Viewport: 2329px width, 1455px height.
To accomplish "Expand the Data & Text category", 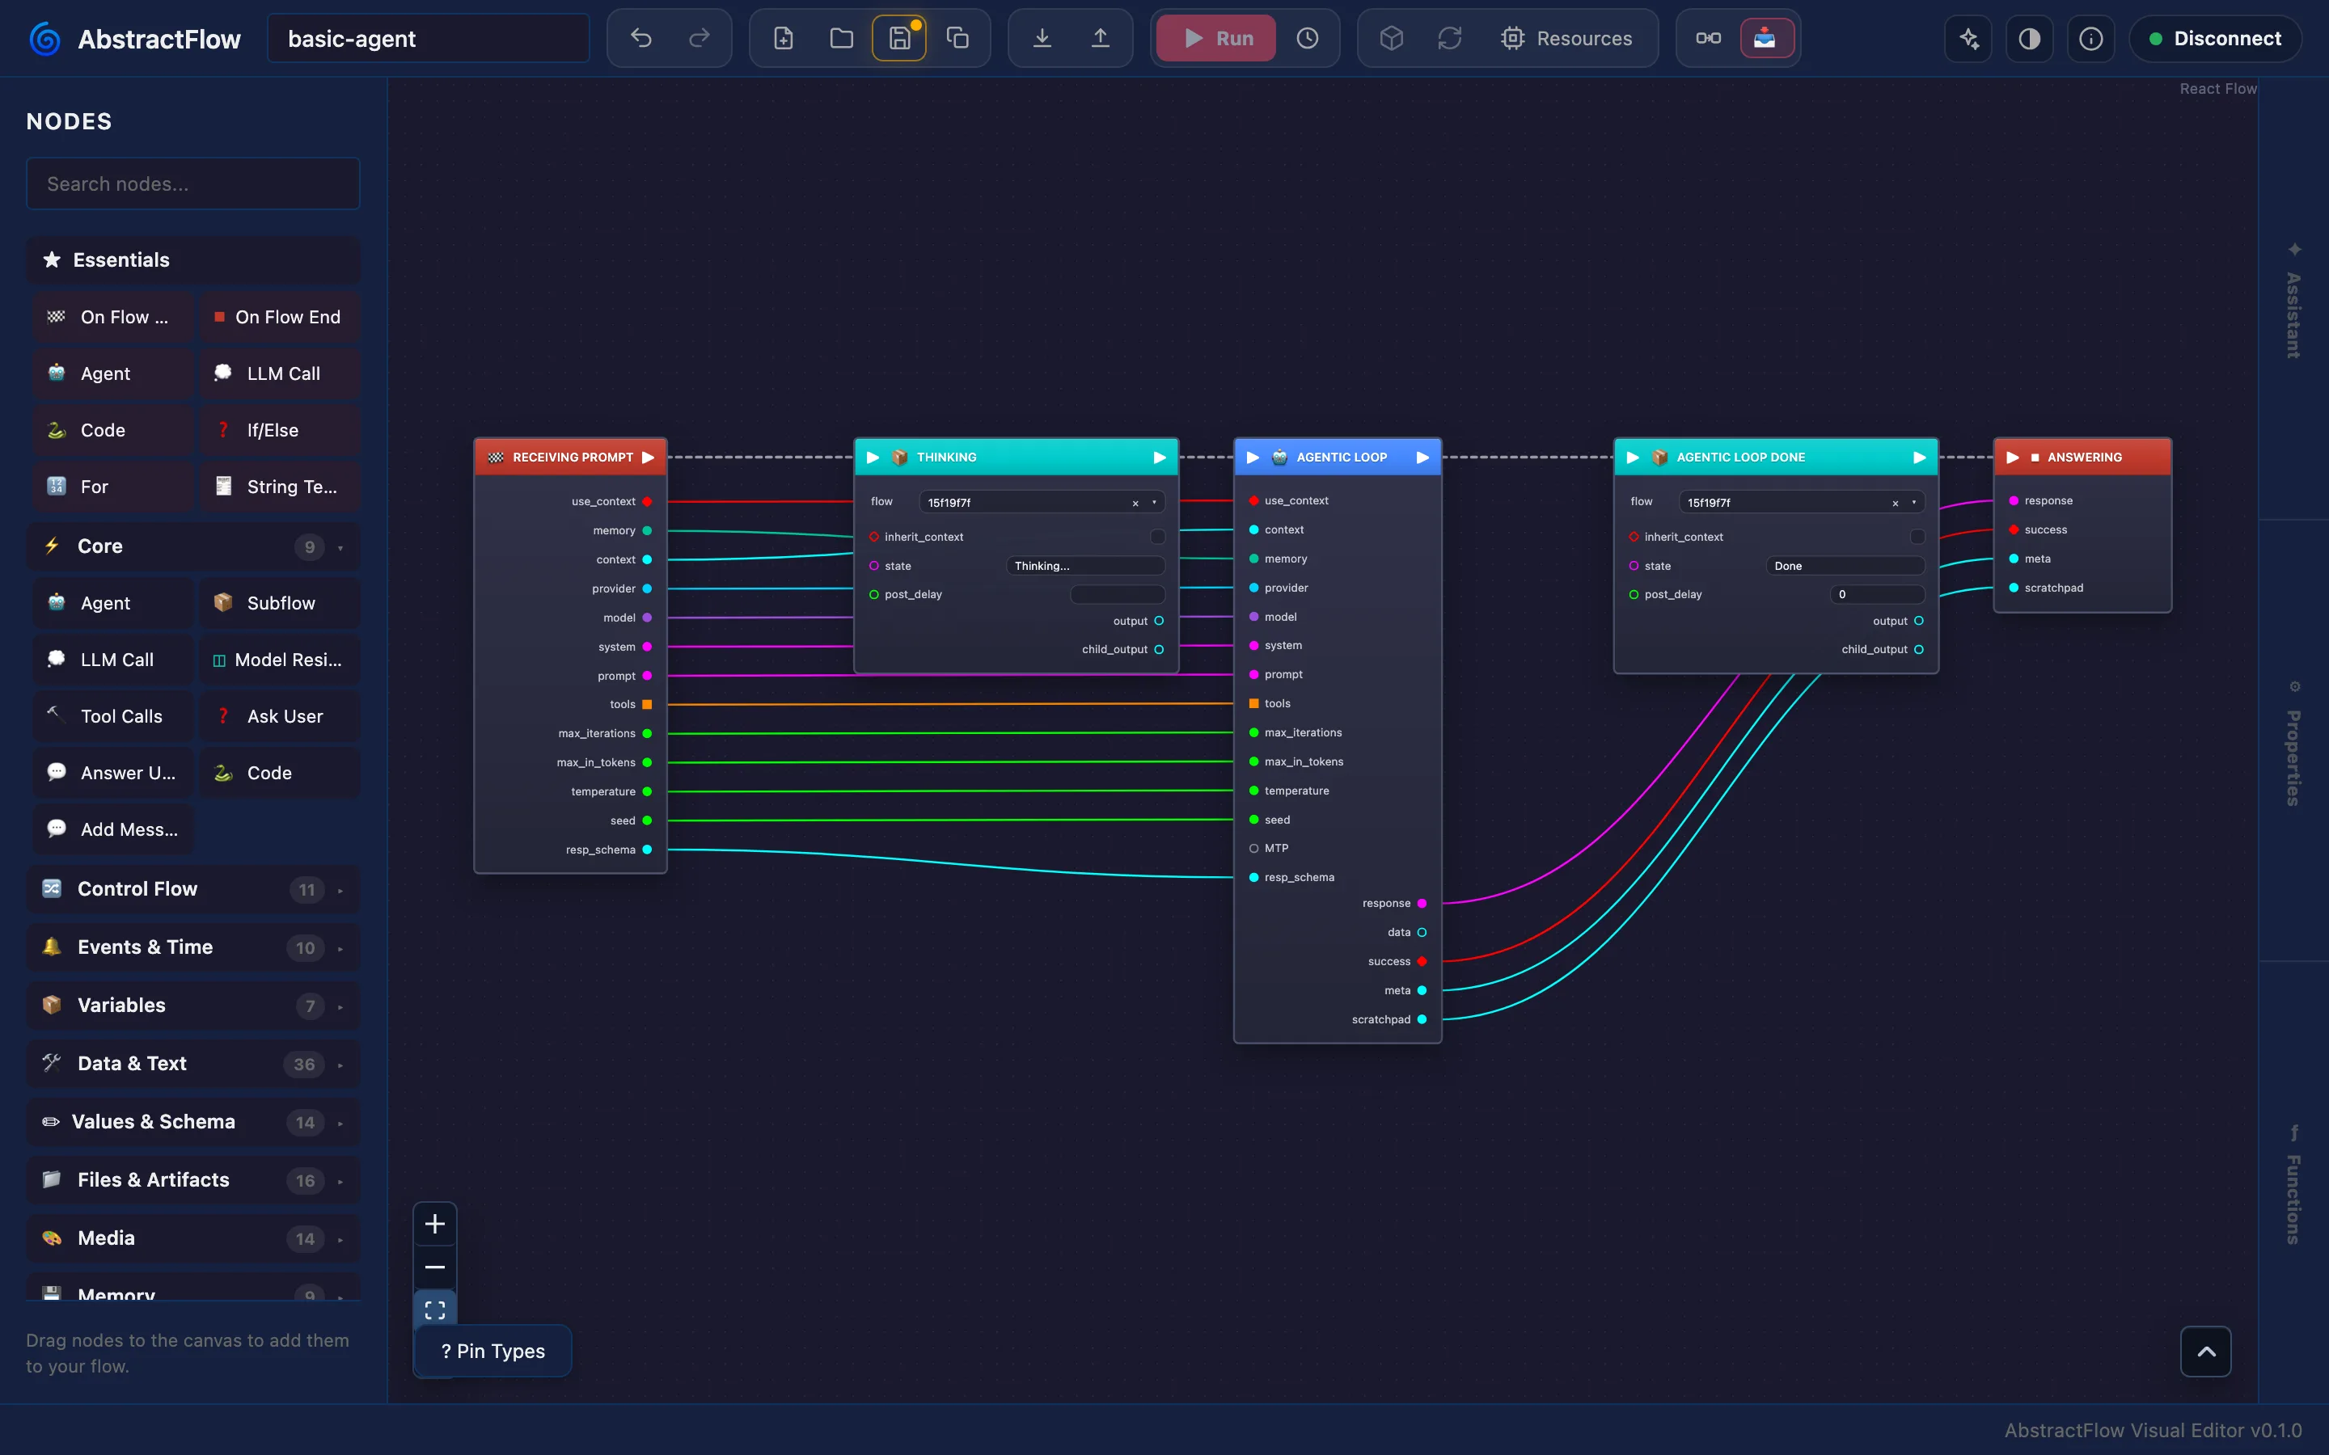I will click(x=193, y=1063).
